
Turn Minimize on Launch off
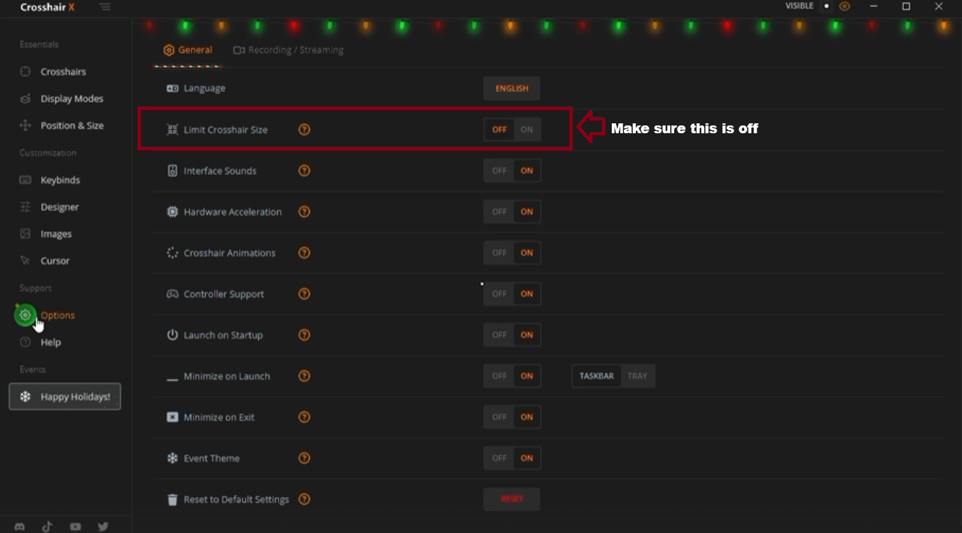point(499,376)
